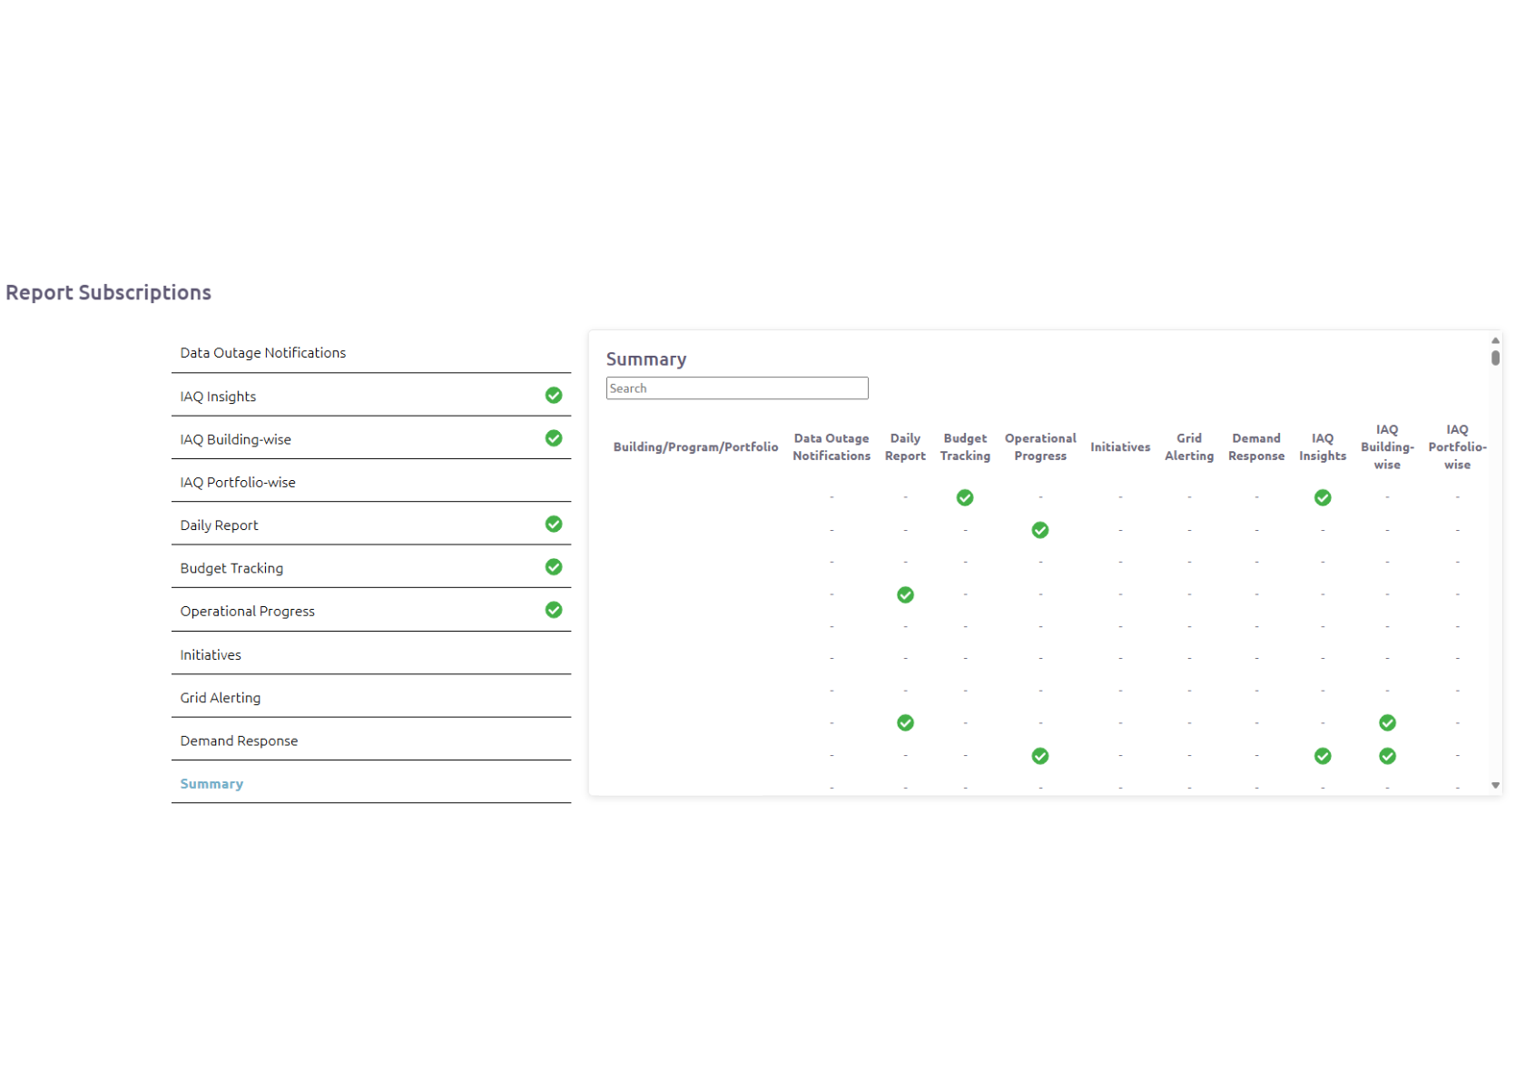Image resolution: width=1525 pixels, height=1089 pixels.
Task: Open IAQ Building-wise subscription
Action: 371,438
